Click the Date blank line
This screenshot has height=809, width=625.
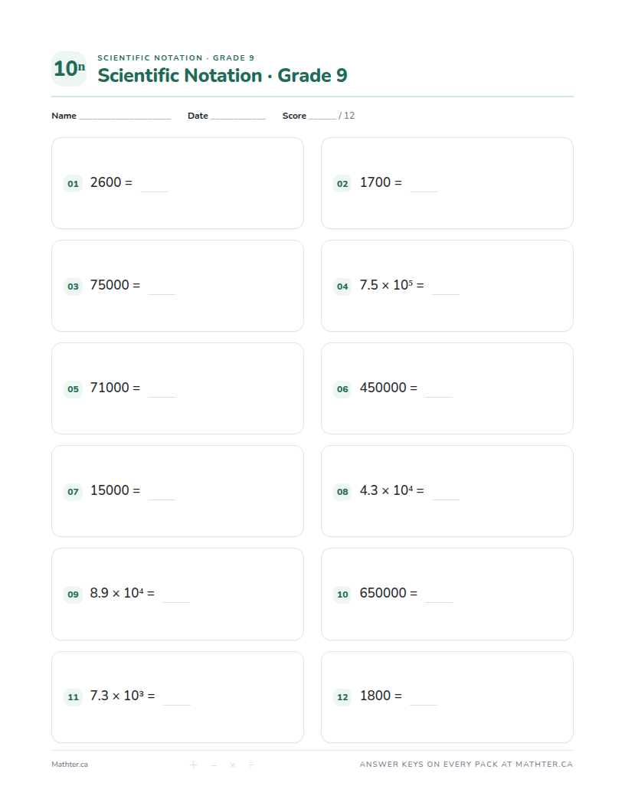[x=237, y=118]
